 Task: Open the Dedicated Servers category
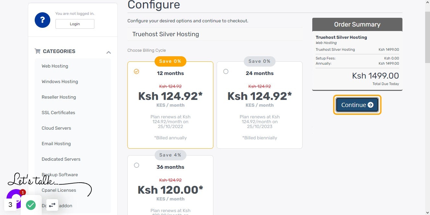point(61,159)
